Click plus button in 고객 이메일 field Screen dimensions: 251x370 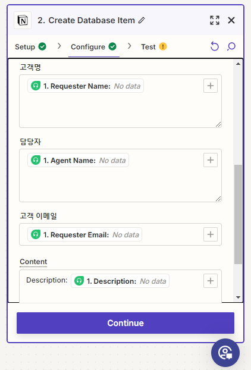[x=211, y=234]
